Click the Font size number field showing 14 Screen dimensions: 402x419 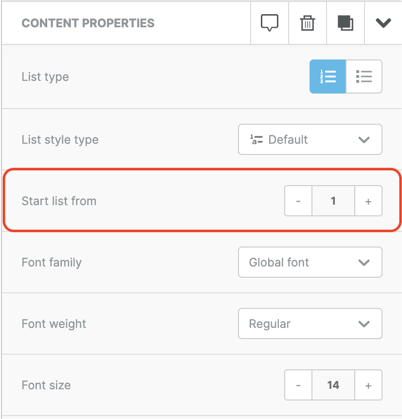coord(333,385)
